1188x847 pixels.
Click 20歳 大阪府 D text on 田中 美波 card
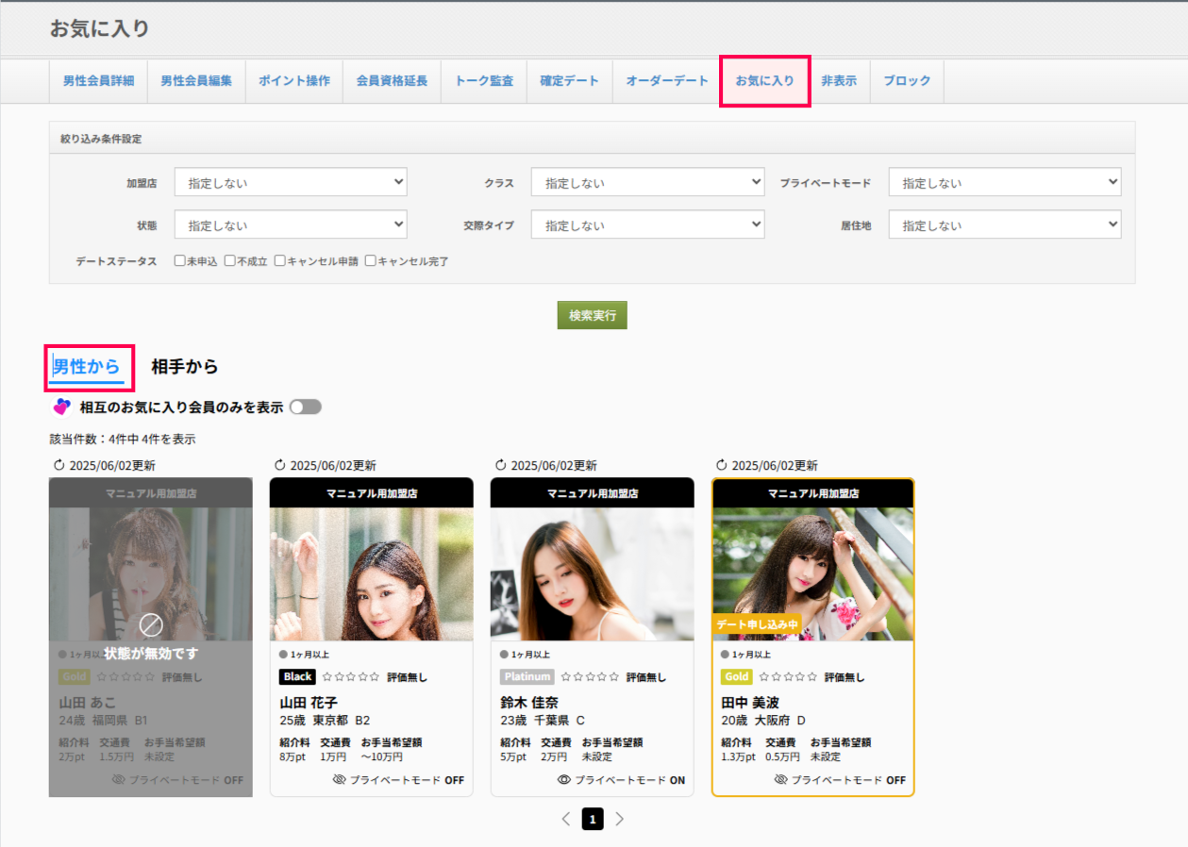(763, 721)
